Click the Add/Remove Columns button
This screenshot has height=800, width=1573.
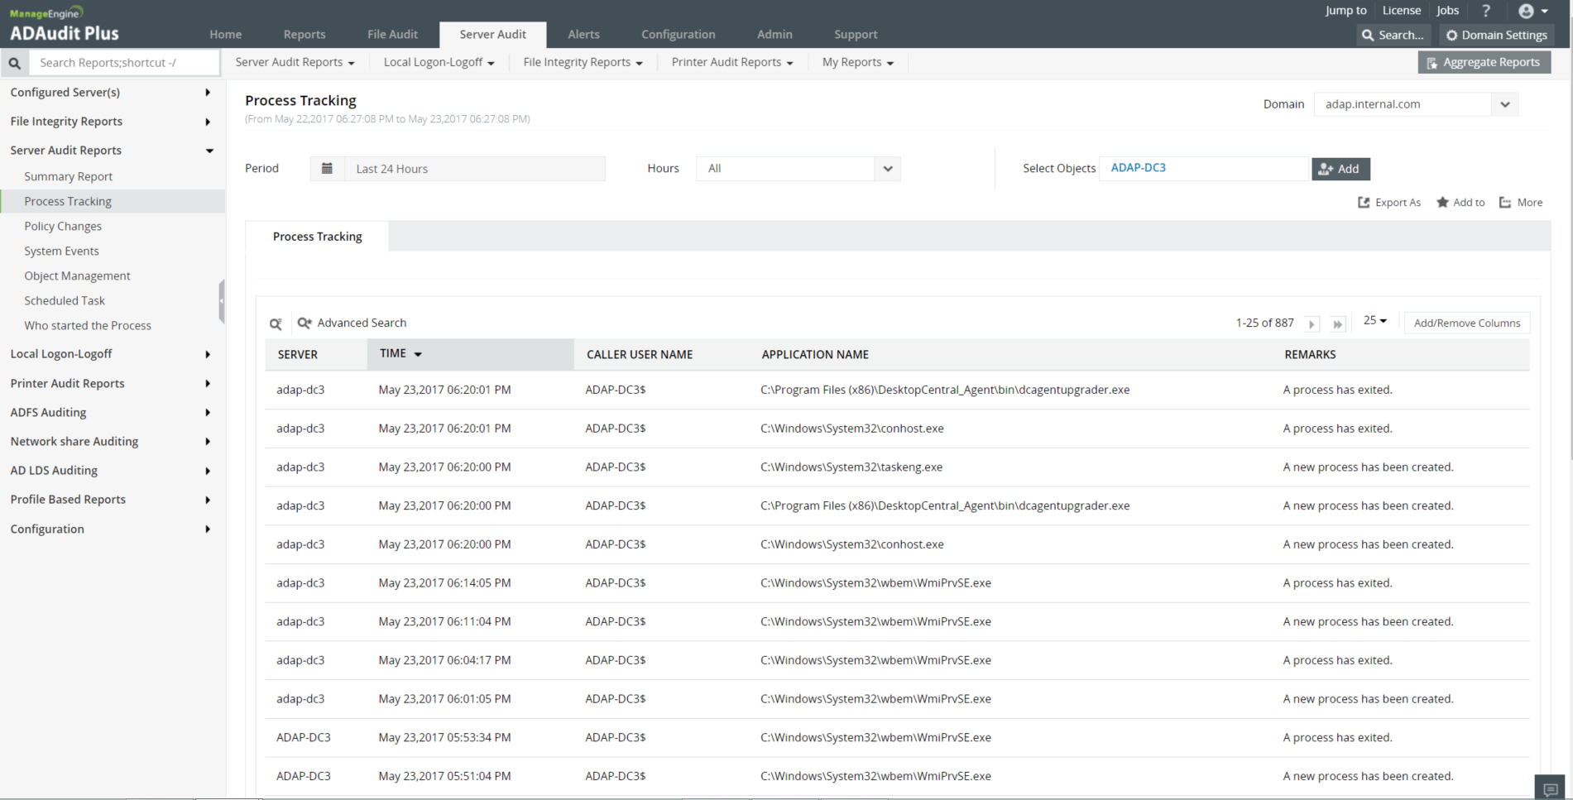[x=1466, y=323]
